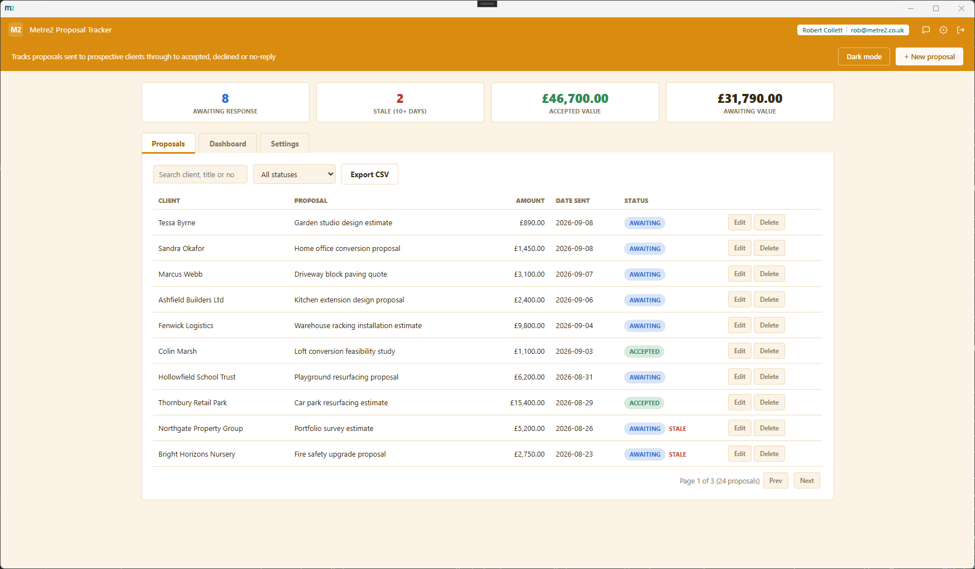Open the settings gear icon in header
975x569 pixels.
(x=943, y=30)
